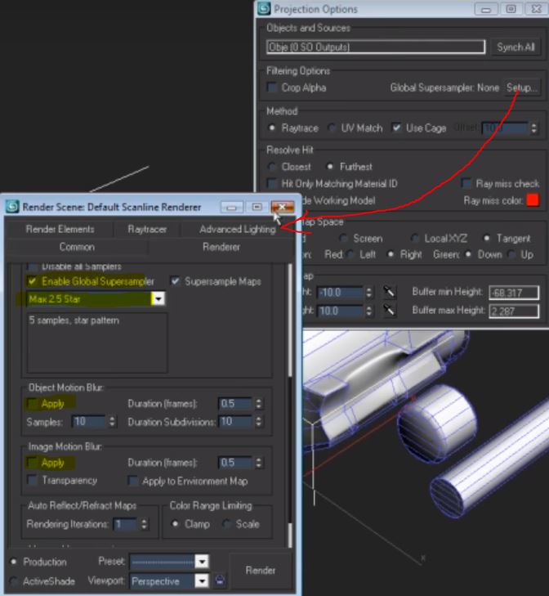Click the Samples value field
549x596 pixels.
coord(90,421)
